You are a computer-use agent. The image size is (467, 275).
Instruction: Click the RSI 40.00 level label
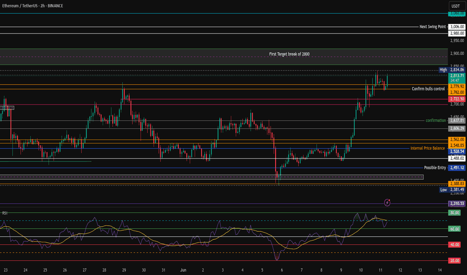pos(454,244)
